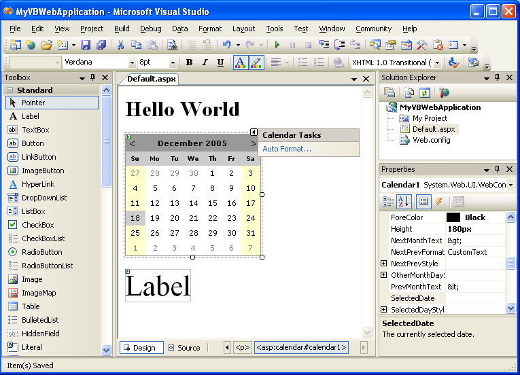The image size is (520, 375).
Task: Select Web.config in Solution Explorer
Action: pos(431,140)
